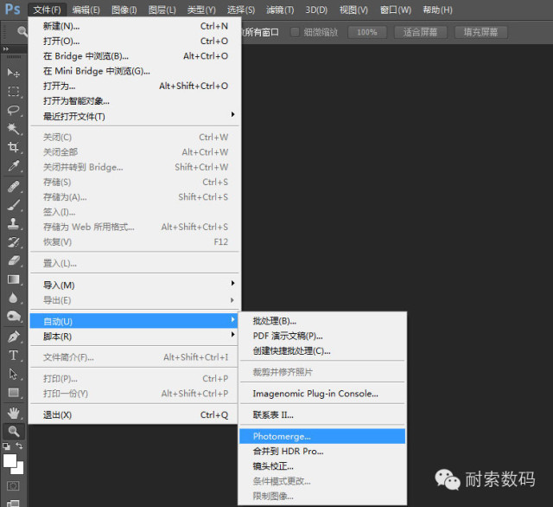Click the foreground color swatch
Image resolution: width=553 pixels, height=507 pixels.
coord(10,460)
